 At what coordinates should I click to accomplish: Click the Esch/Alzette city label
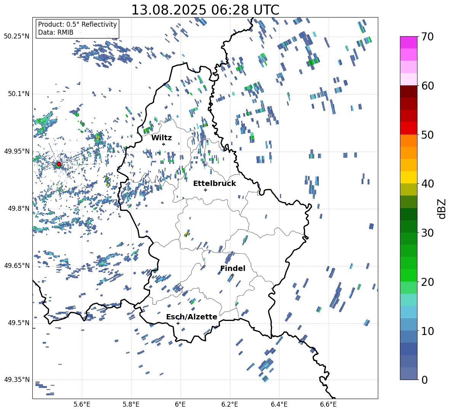(192, 317)
